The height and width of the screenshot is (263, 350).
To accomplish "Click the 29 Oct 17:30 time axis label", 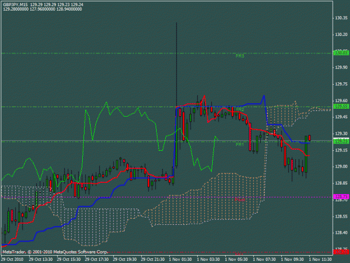I will [x=97, y=260].
